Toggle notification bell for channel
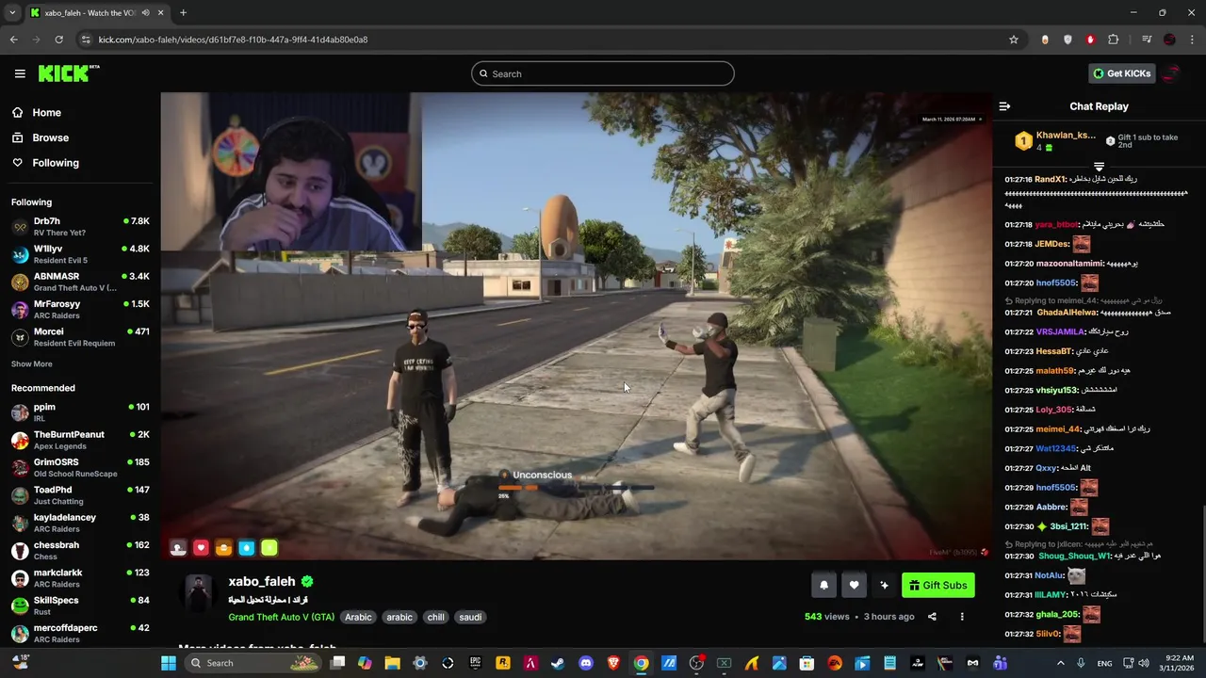Image resolution: width=1206 pixels, height=678 pixels. coord(823,585)
